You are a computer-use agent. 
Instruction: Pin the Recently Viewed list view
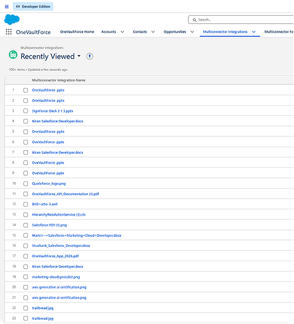coord(89,56)
